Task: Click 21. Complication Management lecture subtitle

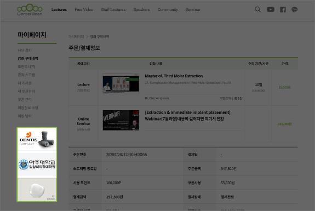Action: (188, 83)
